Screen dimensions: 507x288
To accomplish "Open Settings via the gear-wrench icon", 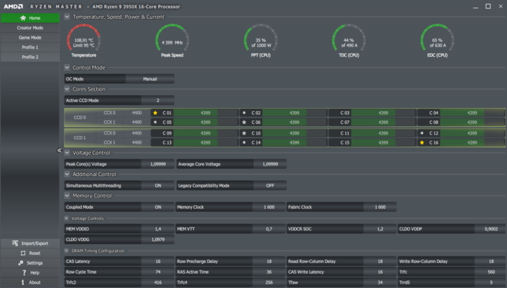I will (x=20, y=263).
